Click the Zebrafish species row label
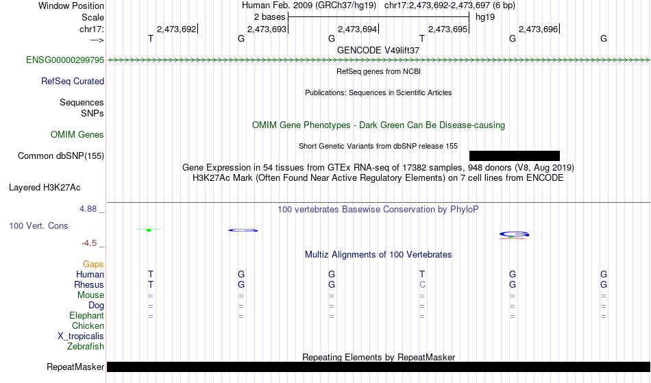This screenshot has width=651, height=383. pyautogui.click(x=86, y=346)
